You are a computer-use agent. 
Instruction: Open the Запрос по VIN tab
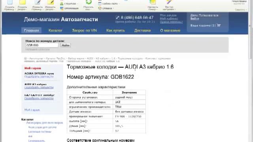click(x=84, y=30)
